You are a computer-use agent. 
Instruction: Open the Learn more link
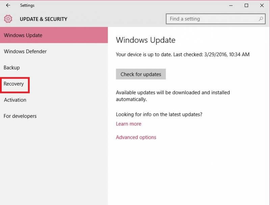(129, 124)
